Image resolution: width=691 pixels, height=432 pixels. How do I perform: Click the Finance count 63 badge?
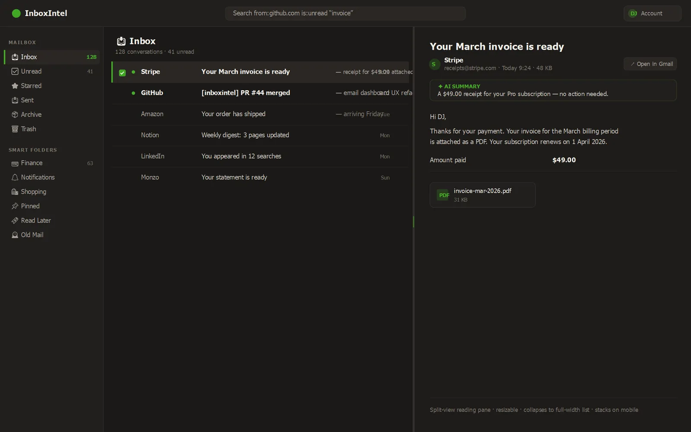click(x=90, y=163)
